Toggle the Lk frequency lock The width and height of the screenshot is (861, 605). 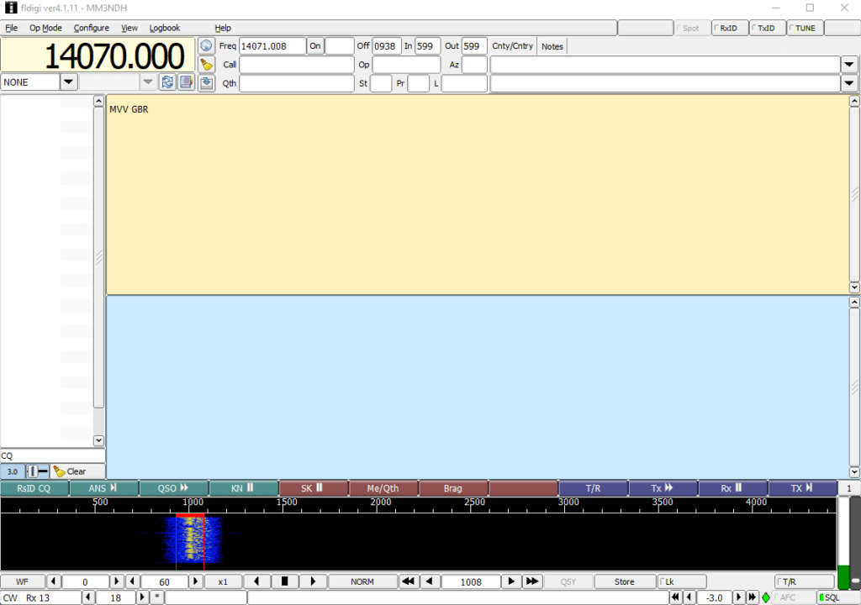click(682, 581)
